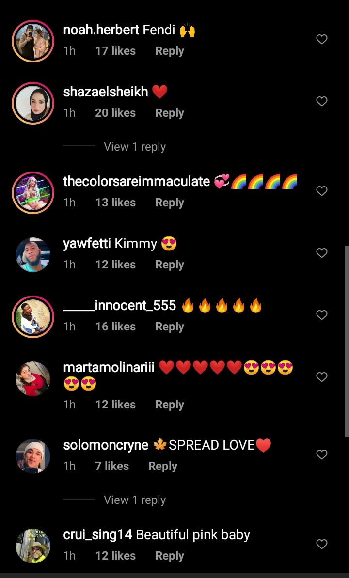Reply to yawfetti's comment
The height and width of the screenshot is (578, 349).
coord(169,265)
